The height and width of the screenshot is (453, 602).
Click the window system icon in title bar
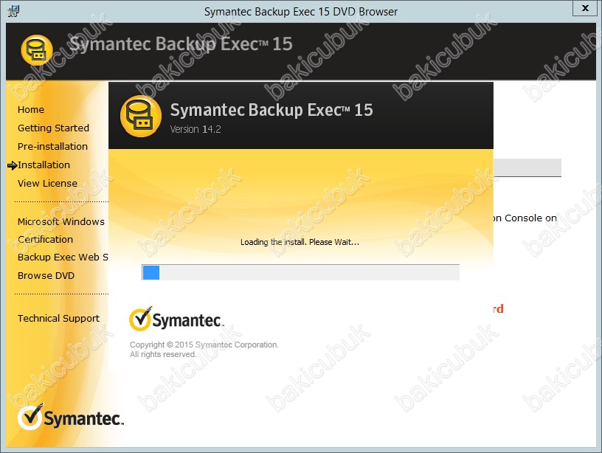coord(13,11)
